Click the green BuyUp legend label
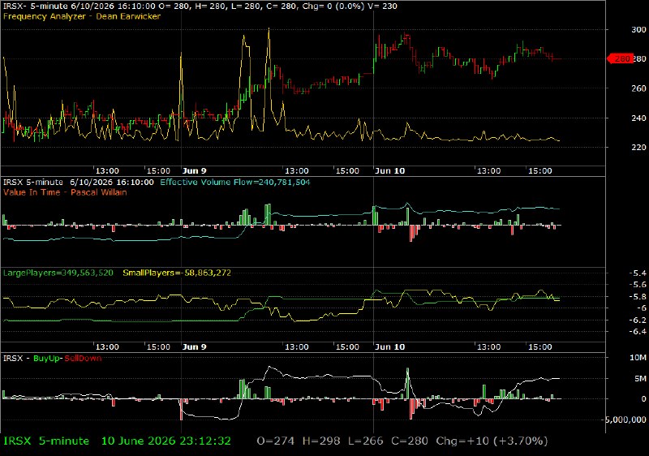 click(47, 359)
